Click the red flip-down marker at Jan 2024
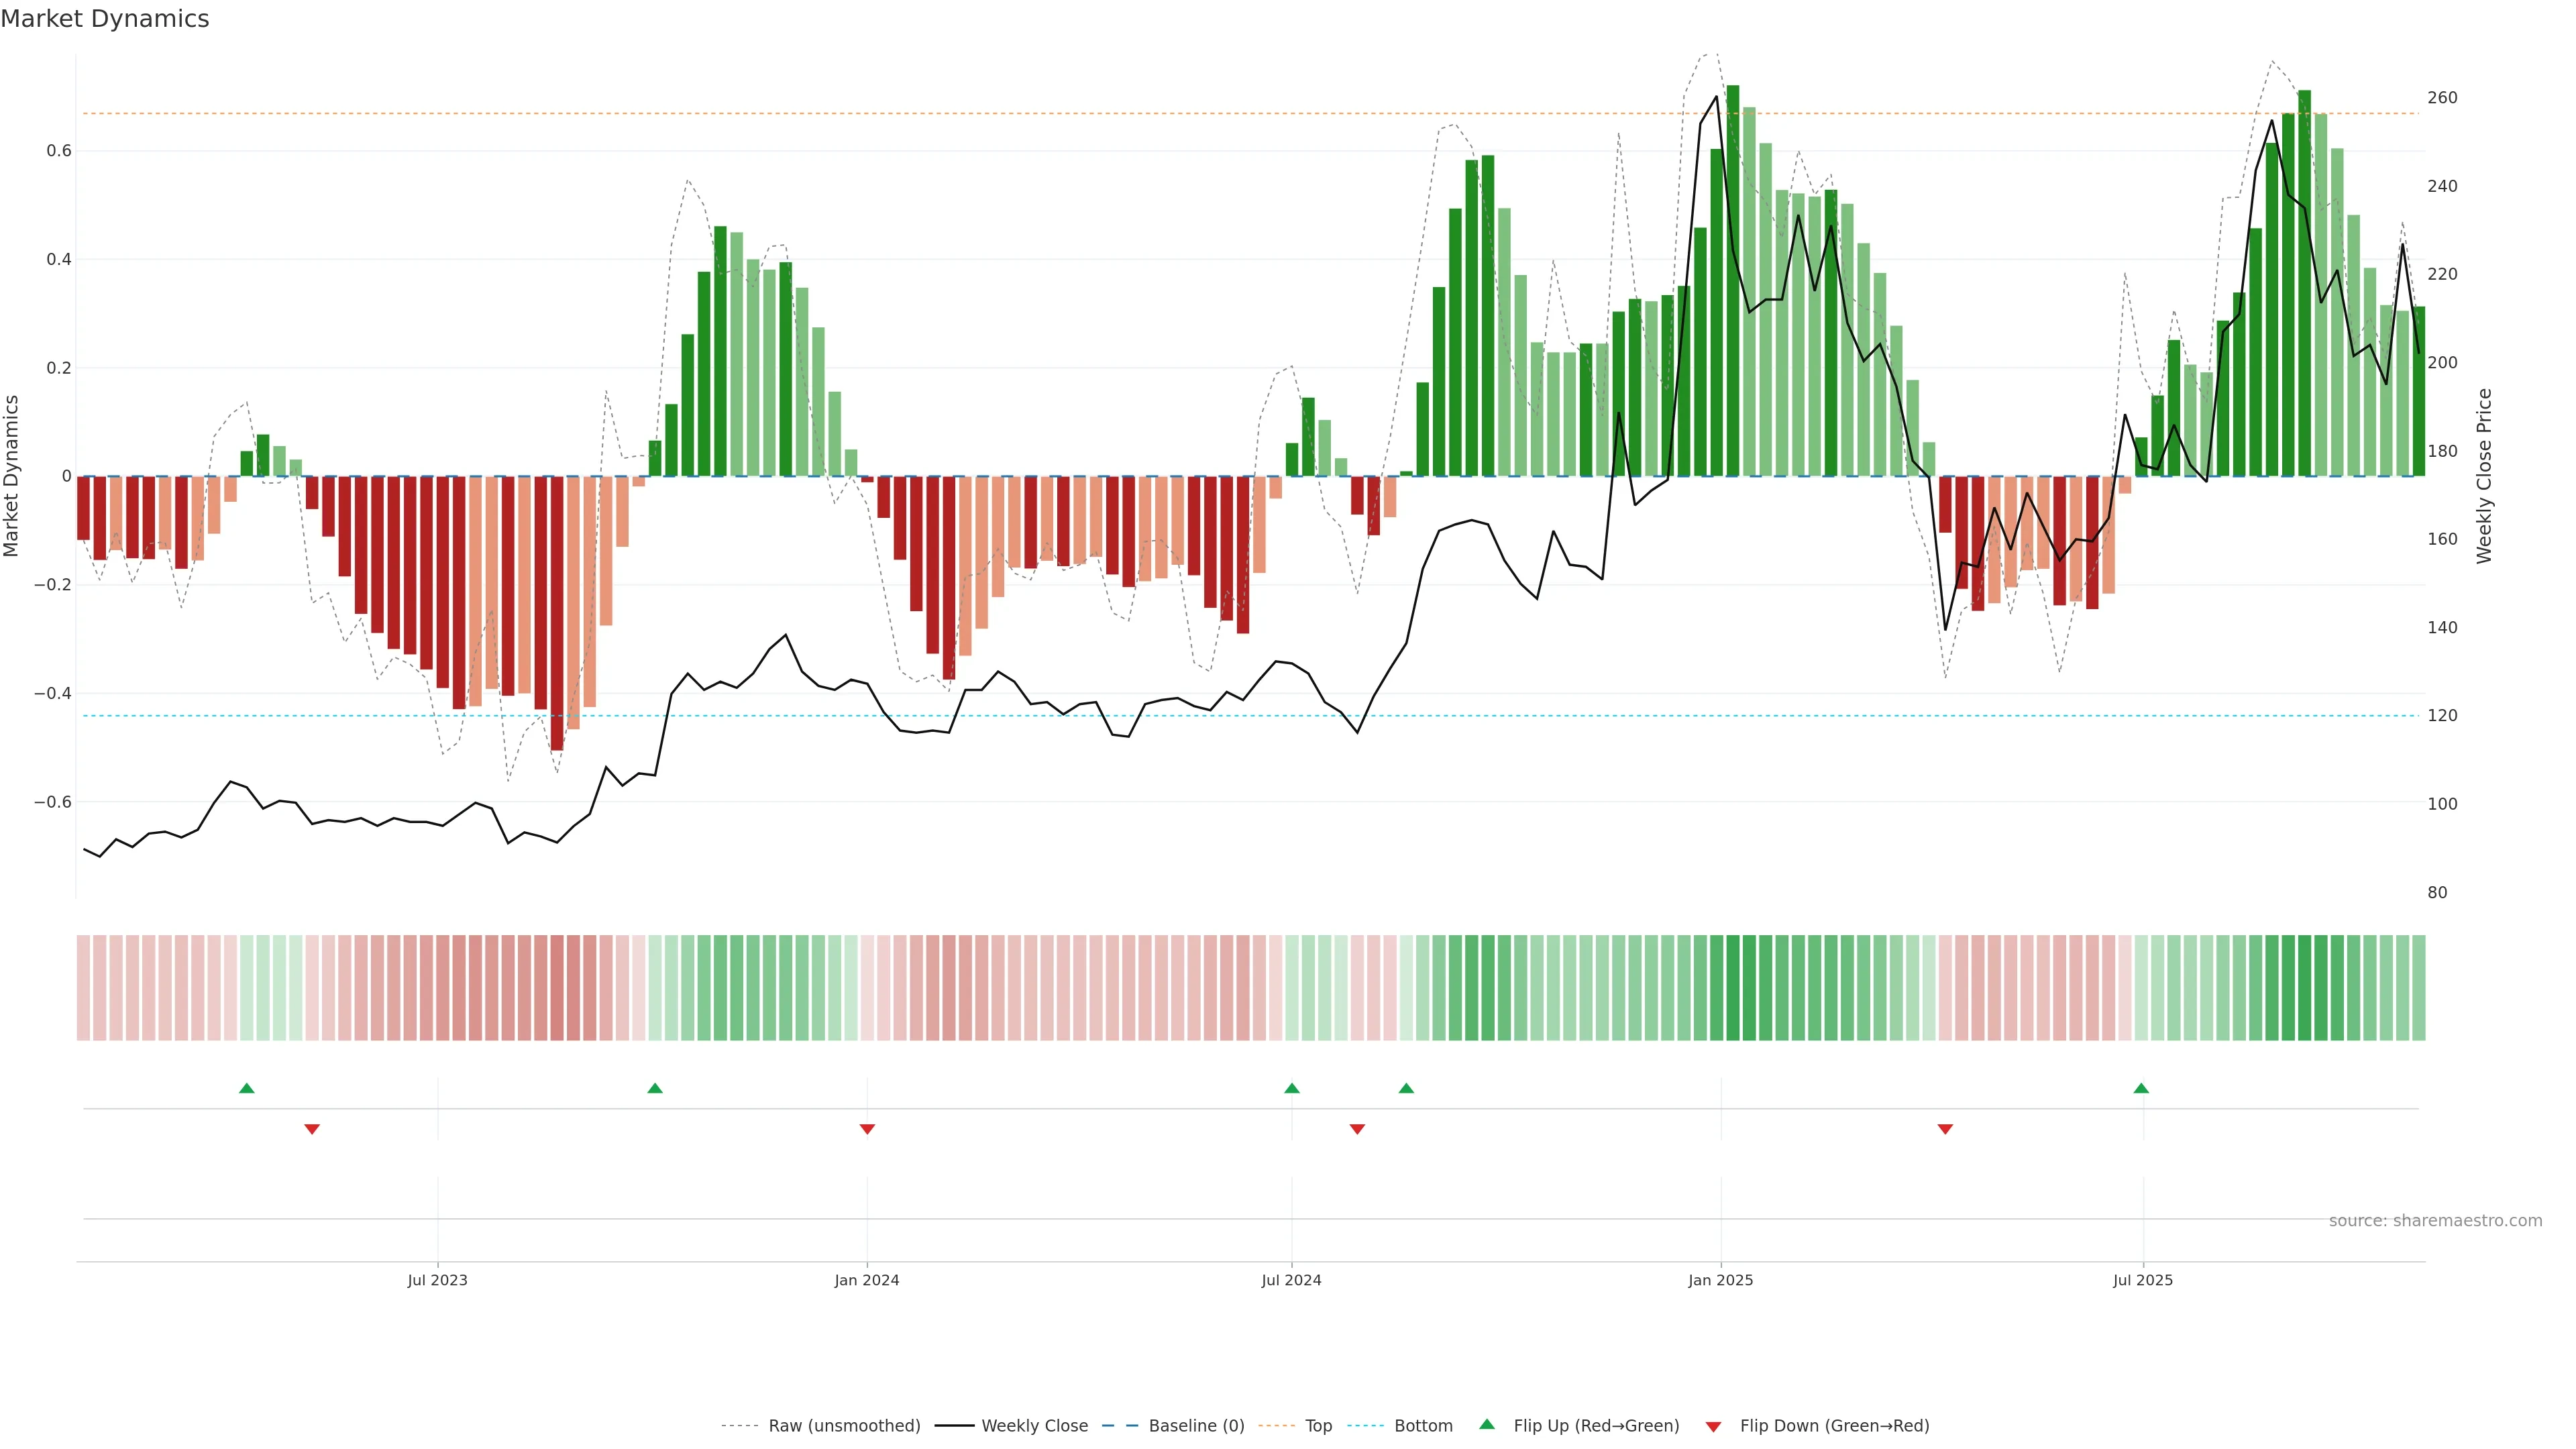Viewport: 2576px width, 1449px height. 867,1129
